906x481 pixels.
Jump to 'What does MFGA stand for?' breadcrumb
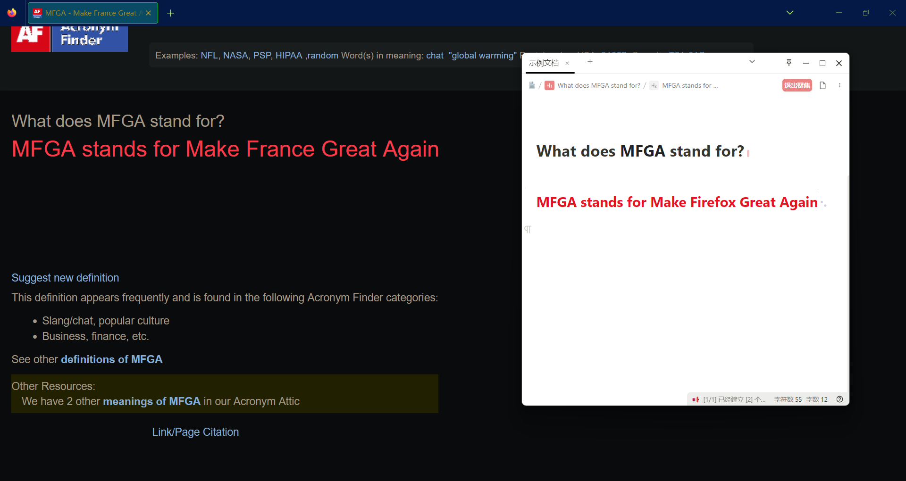coord(599,85)
